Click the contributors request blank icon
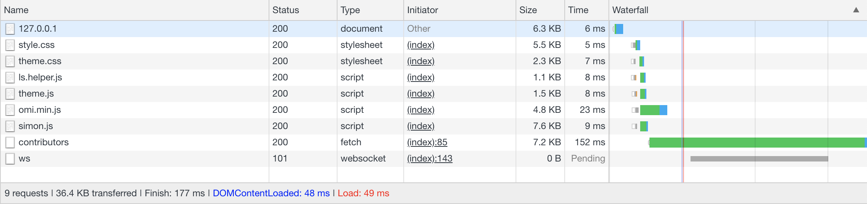867x204 pixels. coord(10,143)
